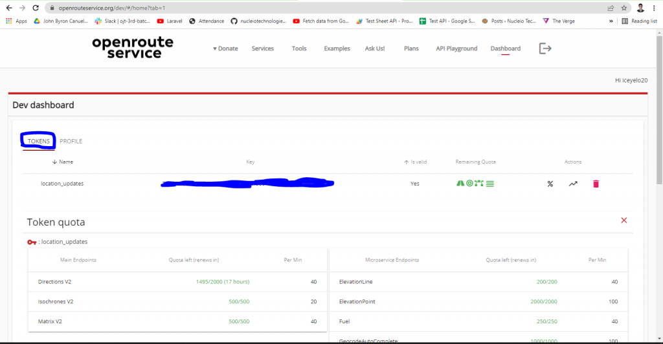Click the browser back arrow
Screen dimensions: 663x344
pyautogui.click(x=9, y=8)
